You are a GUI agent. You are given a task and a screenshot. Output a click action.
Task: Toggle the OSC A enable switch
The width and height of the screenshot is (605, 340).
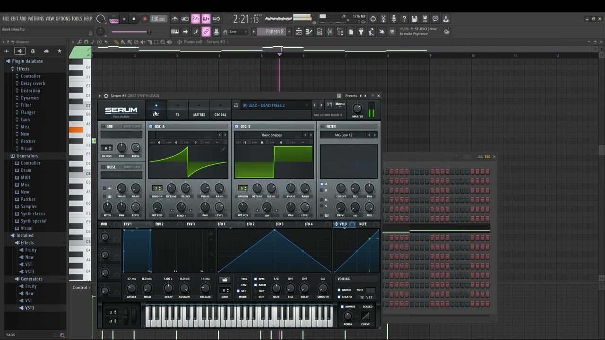(151, 127)
